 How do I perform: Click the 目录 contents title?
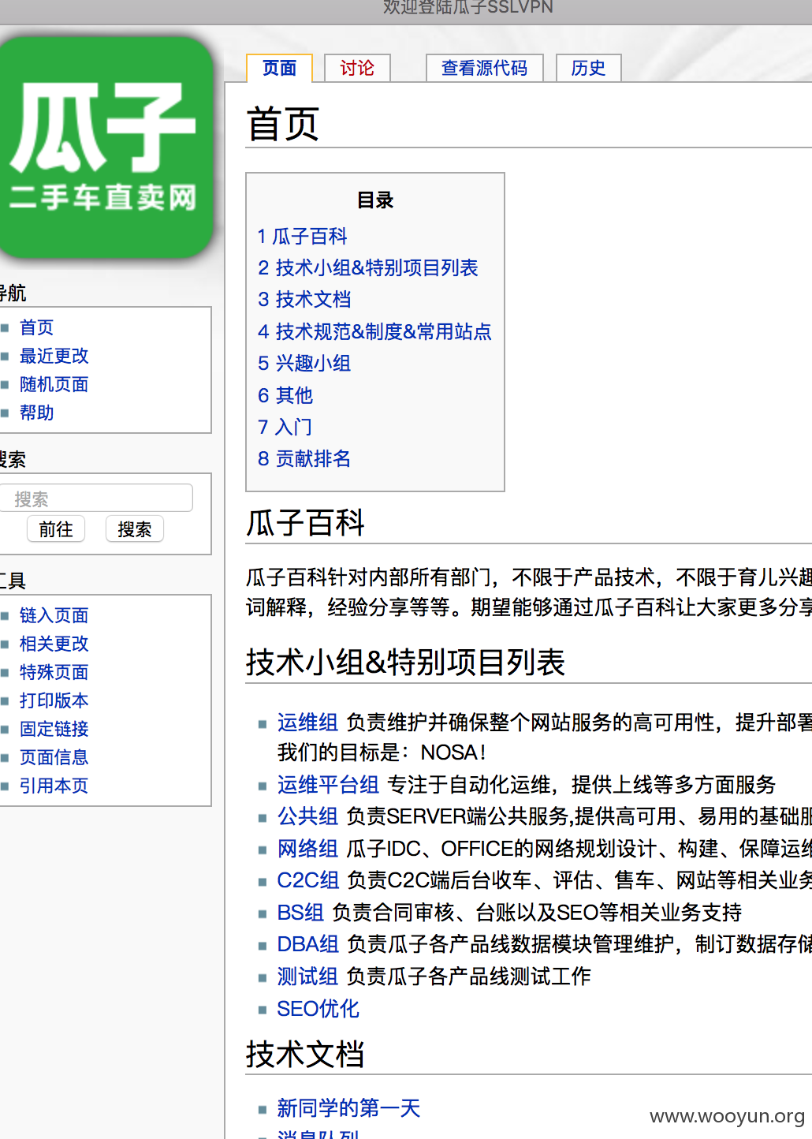(x=375, y=200)
